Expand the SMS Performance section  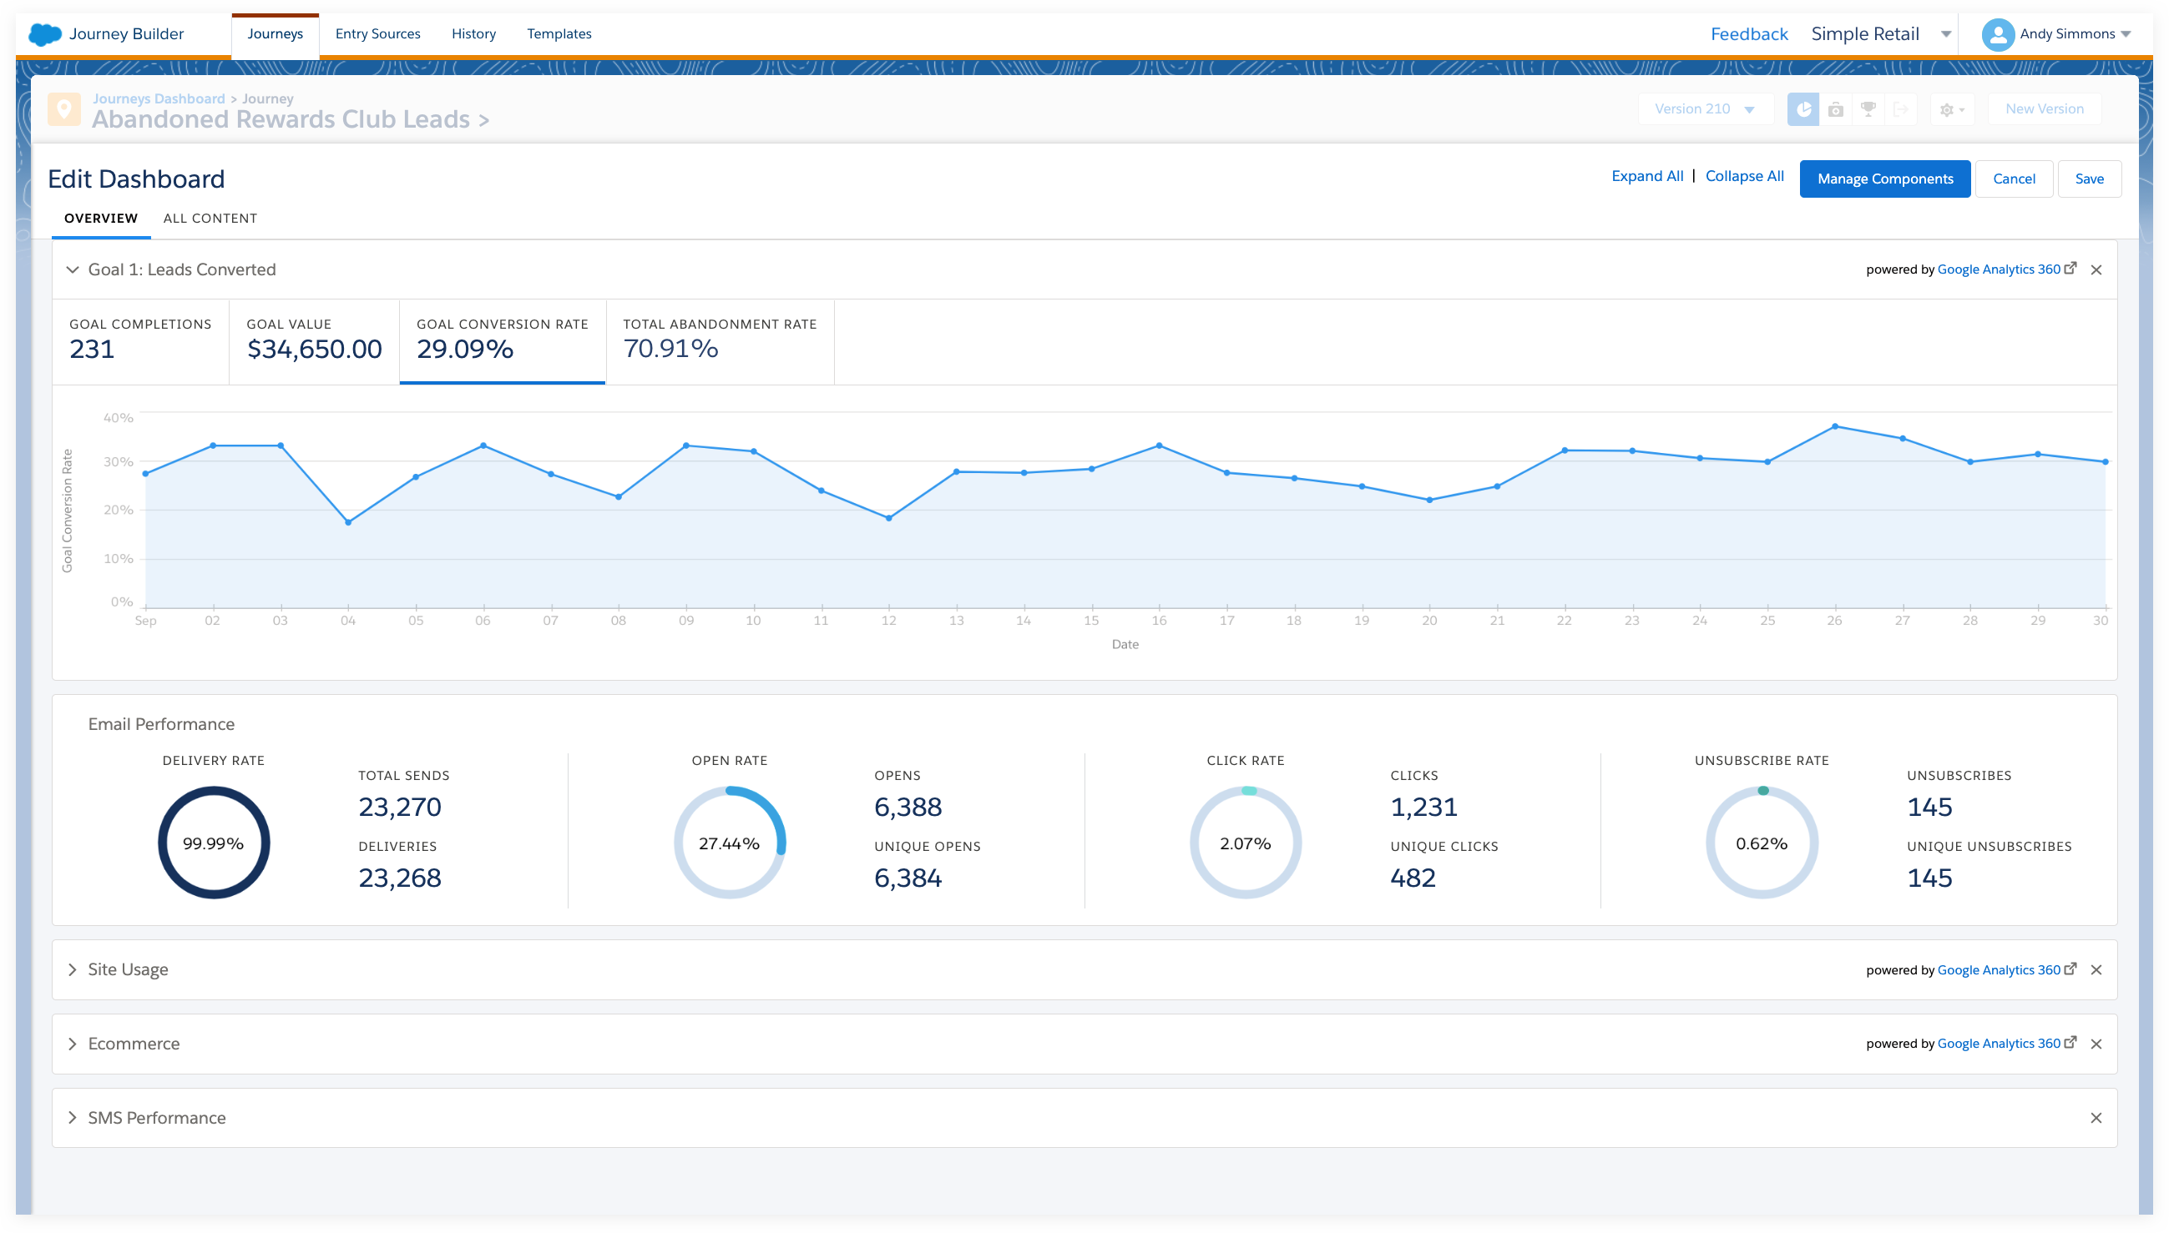click(x=73, y=1118)
